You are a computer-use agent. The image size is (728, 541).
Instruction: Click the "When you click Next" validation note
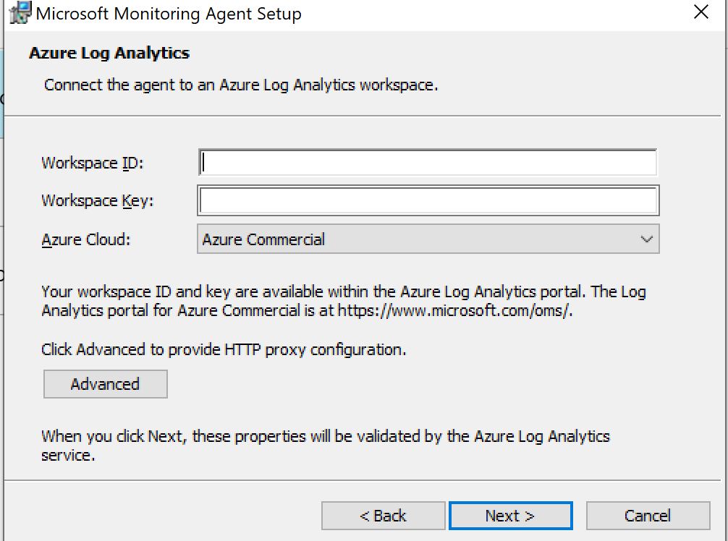coord(325,437)
